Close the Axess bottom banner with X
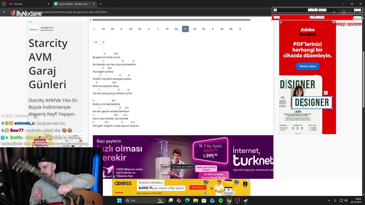 pos(114,177)
